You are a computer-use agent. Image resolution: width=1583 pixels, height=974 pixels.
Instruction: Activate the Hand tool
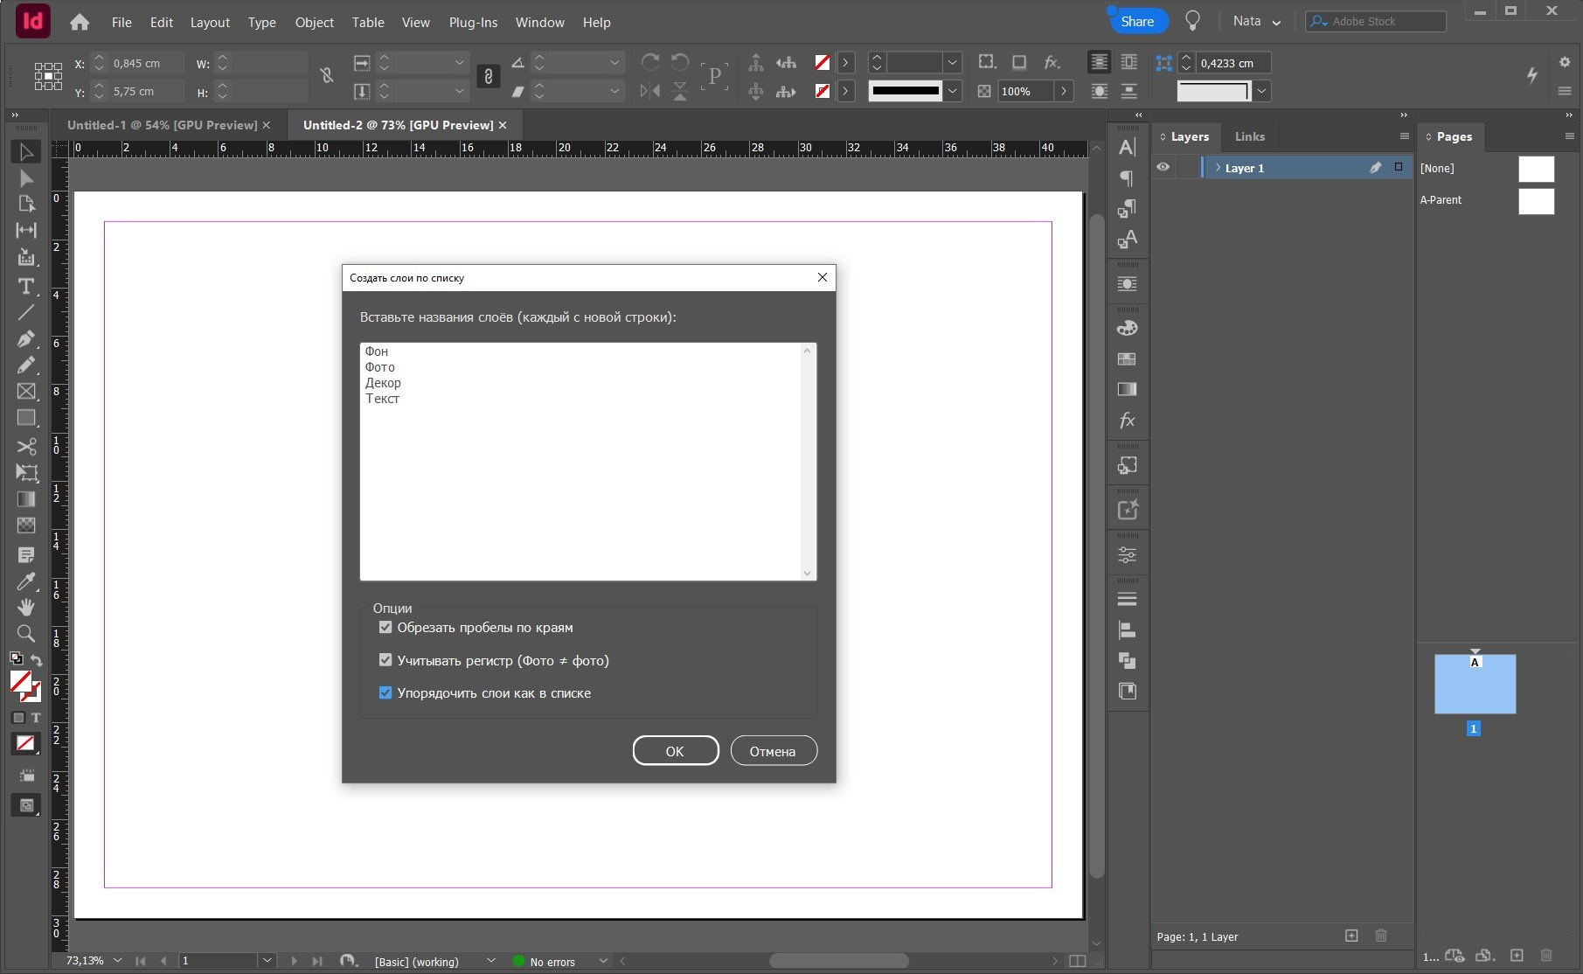pos(26,608)
